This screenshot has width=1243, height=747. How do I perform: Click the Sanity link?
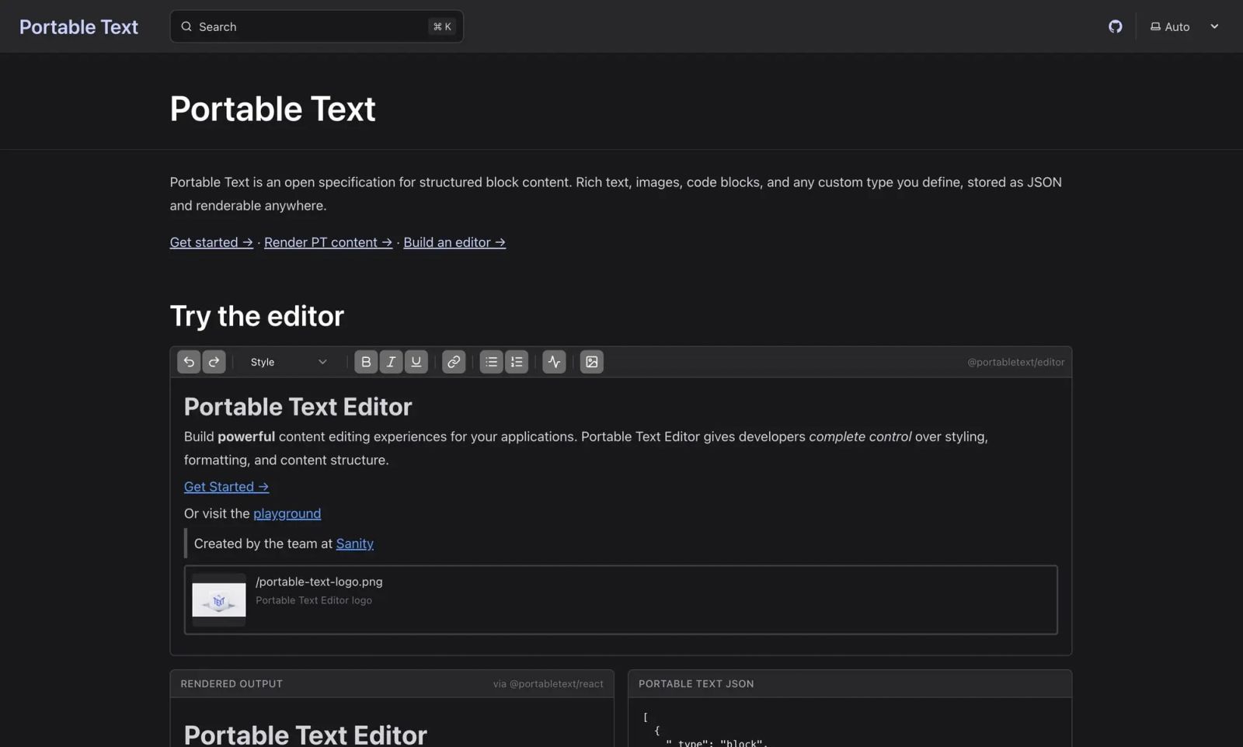point(354,544)
